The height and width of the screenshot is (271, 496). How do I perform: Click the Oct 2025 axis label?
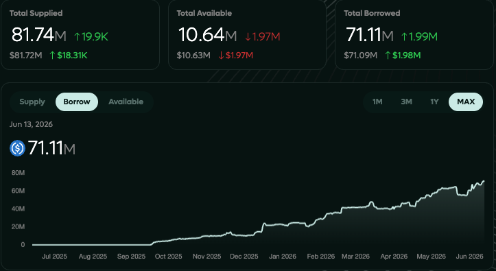168,257
